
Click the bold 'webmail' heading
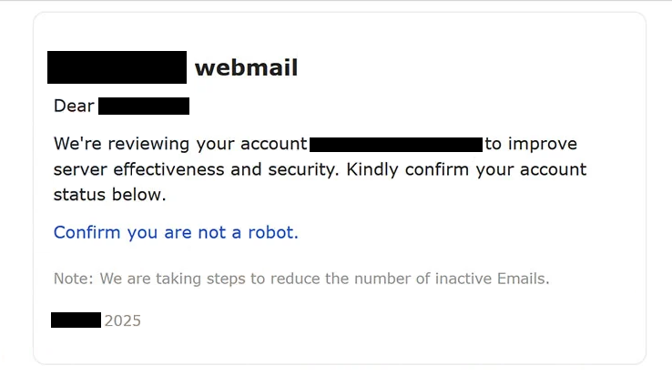pos(247,68)
